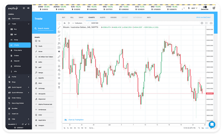This screenshot has width=223, height=136.
Task: Open the chat support bubble
Action: 212,125
